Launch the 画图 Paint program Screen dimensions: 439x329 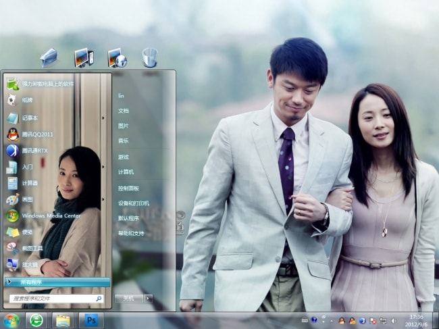click(x=27, y=199)
